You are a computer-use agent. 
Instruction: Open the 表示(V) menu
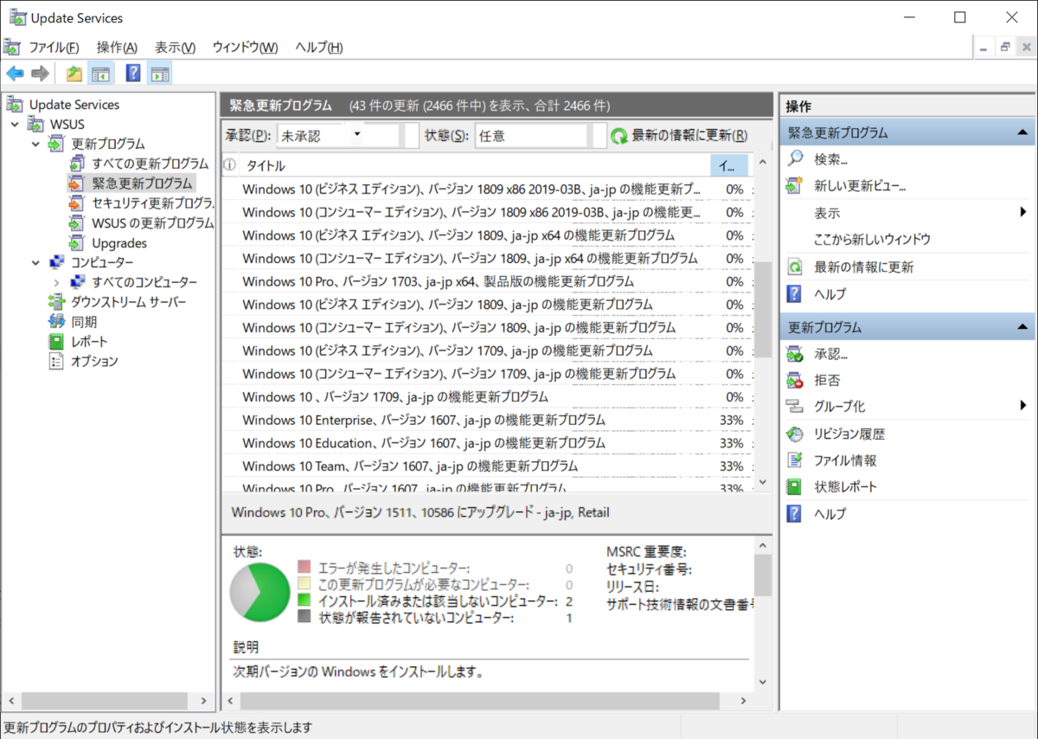(x=175, y=48)
